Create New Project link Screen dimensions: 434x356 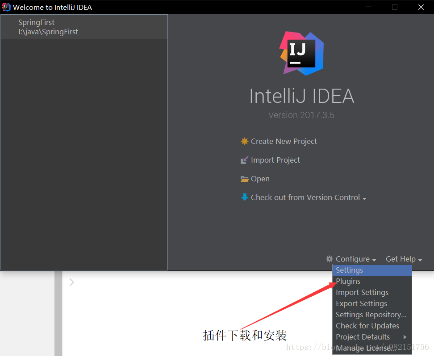click(x=284, y=141)
